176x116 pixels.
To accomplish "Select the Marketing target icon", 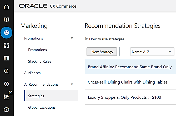I will (6, 32).
